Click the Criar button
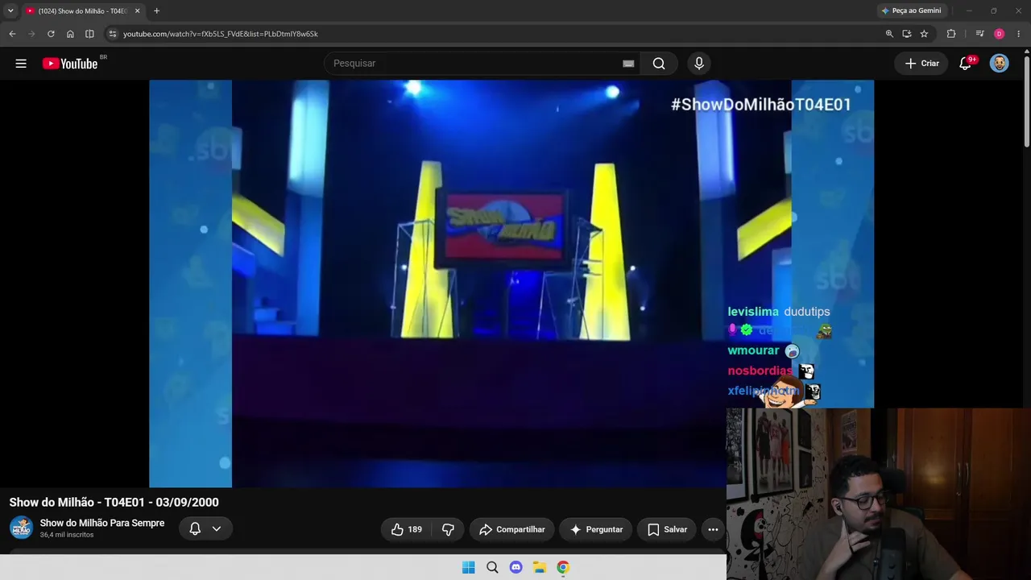The height and width of the screenshot is (580, 1031). click(921, 64)
